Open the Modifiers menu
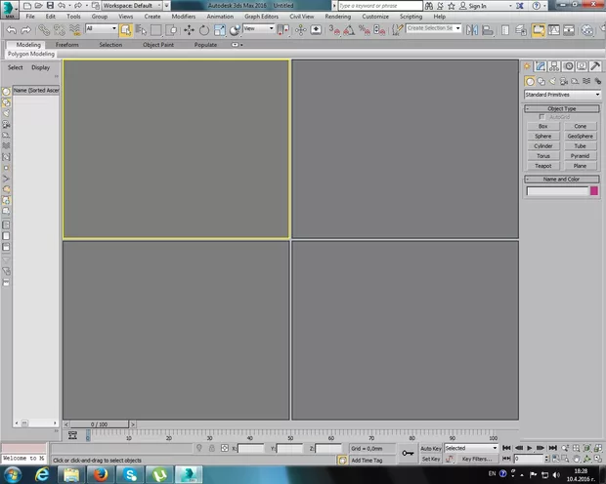 [183, 17]
